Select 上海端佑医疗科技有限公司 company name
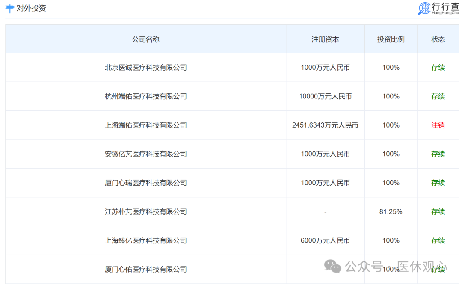 pos(145,125)
